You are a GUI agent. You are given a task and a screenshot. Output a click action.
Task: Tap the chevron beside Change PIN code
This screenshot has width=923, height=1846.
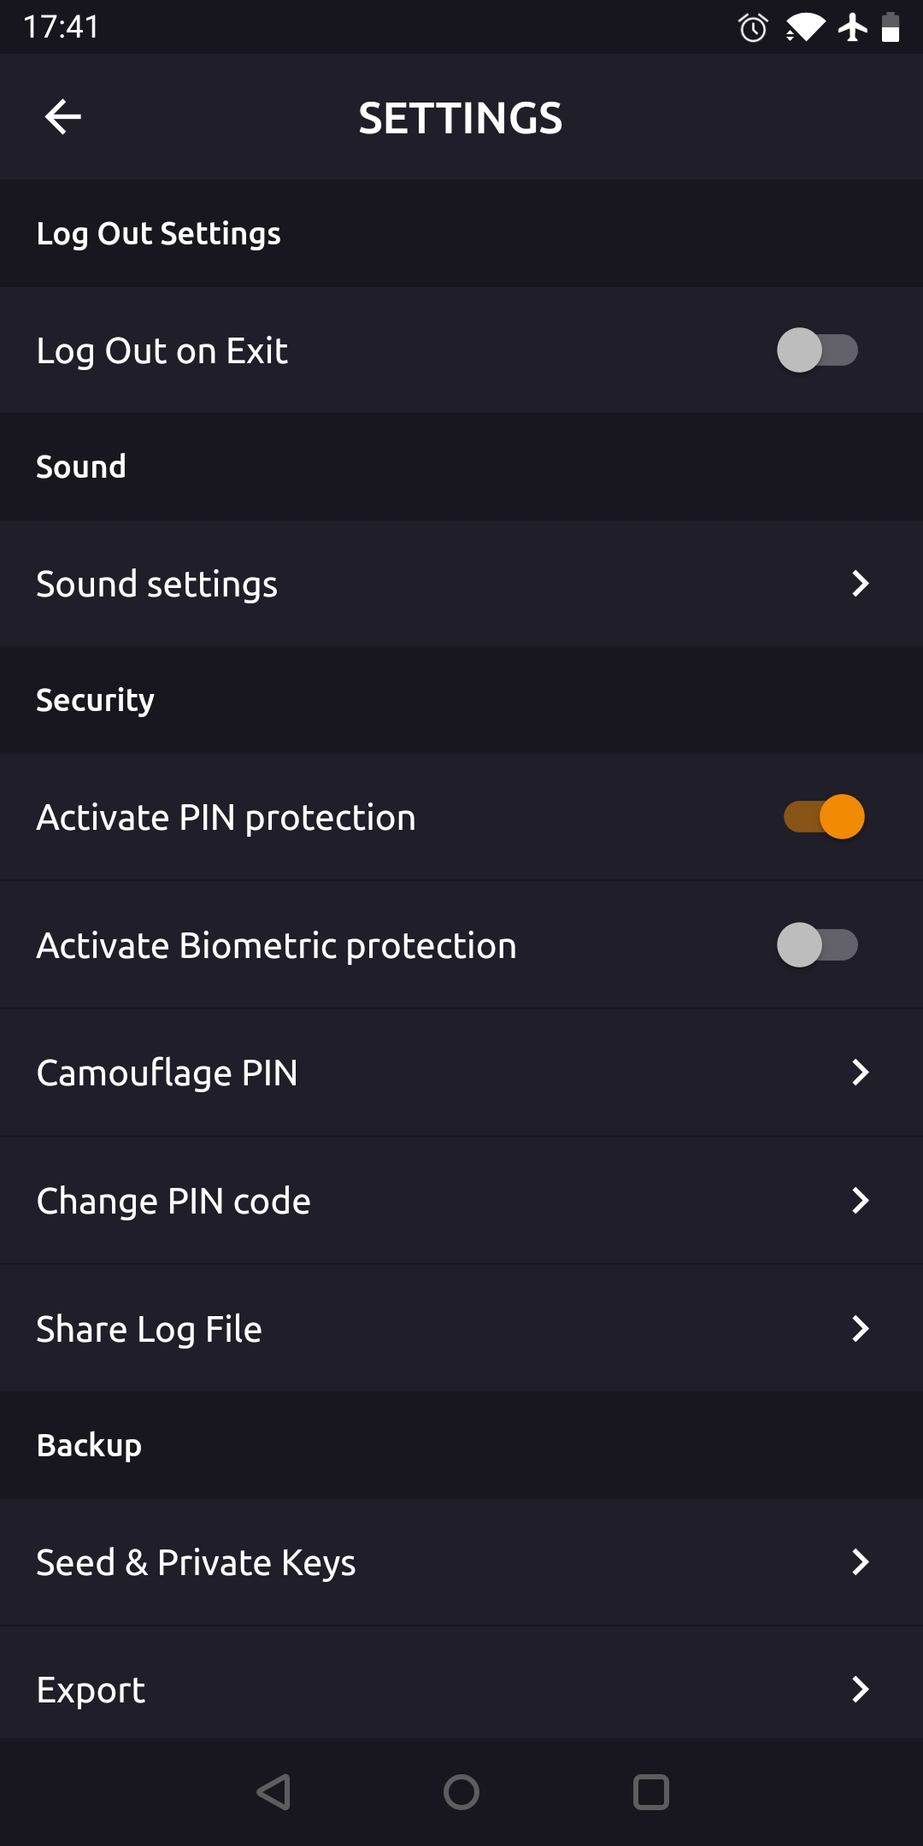(x=860, y=1201)
